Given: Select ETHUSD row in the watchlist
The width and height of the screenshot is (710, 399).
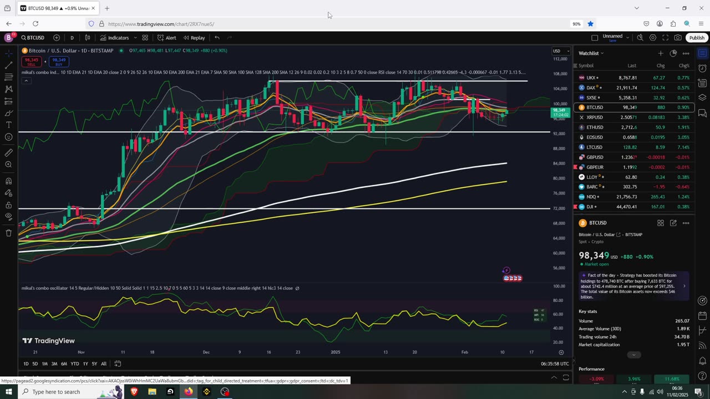Looking at the screenshot, I should click(634, 127).
